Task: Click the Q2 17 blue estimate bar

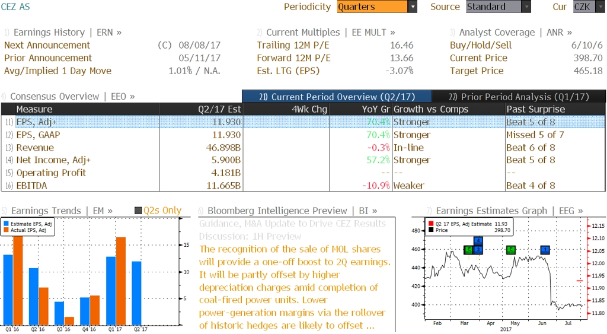Action: point(136,293)
